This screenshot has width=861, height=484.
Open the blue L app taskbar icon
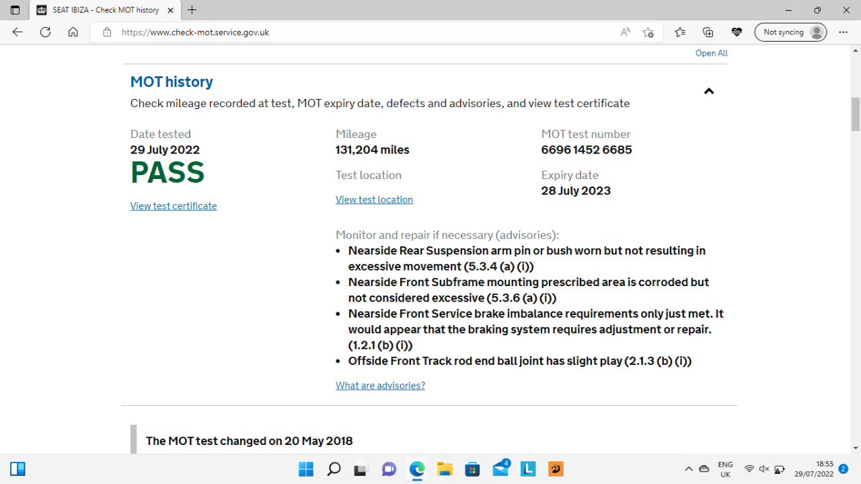click(528, 469)
